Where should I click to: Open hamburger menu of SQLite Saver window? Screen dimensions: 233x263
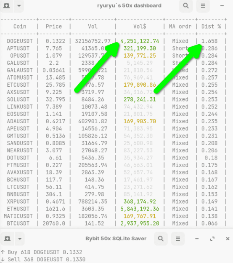pos(178,239)
